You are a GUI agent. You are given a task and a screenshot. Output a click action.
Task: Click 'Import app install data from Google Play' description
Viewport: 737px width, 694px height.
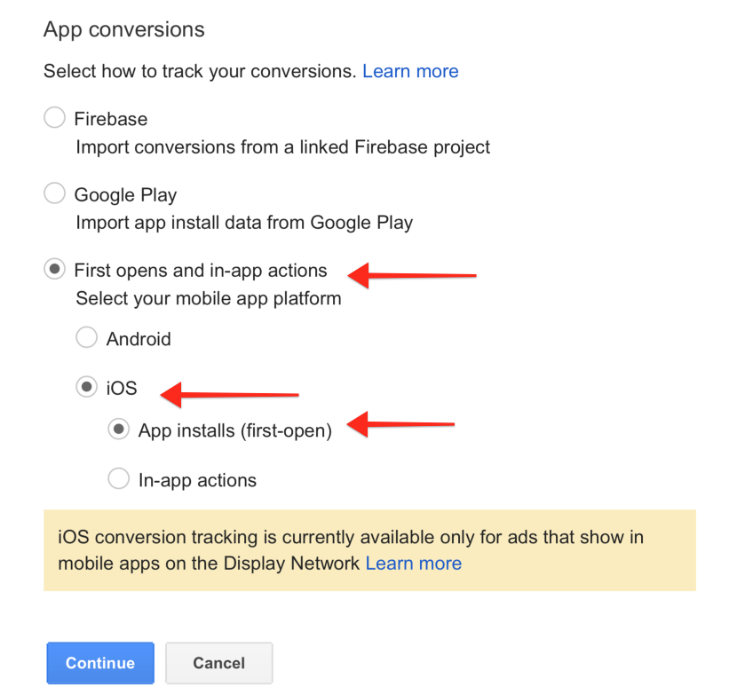tap(244, 222)
